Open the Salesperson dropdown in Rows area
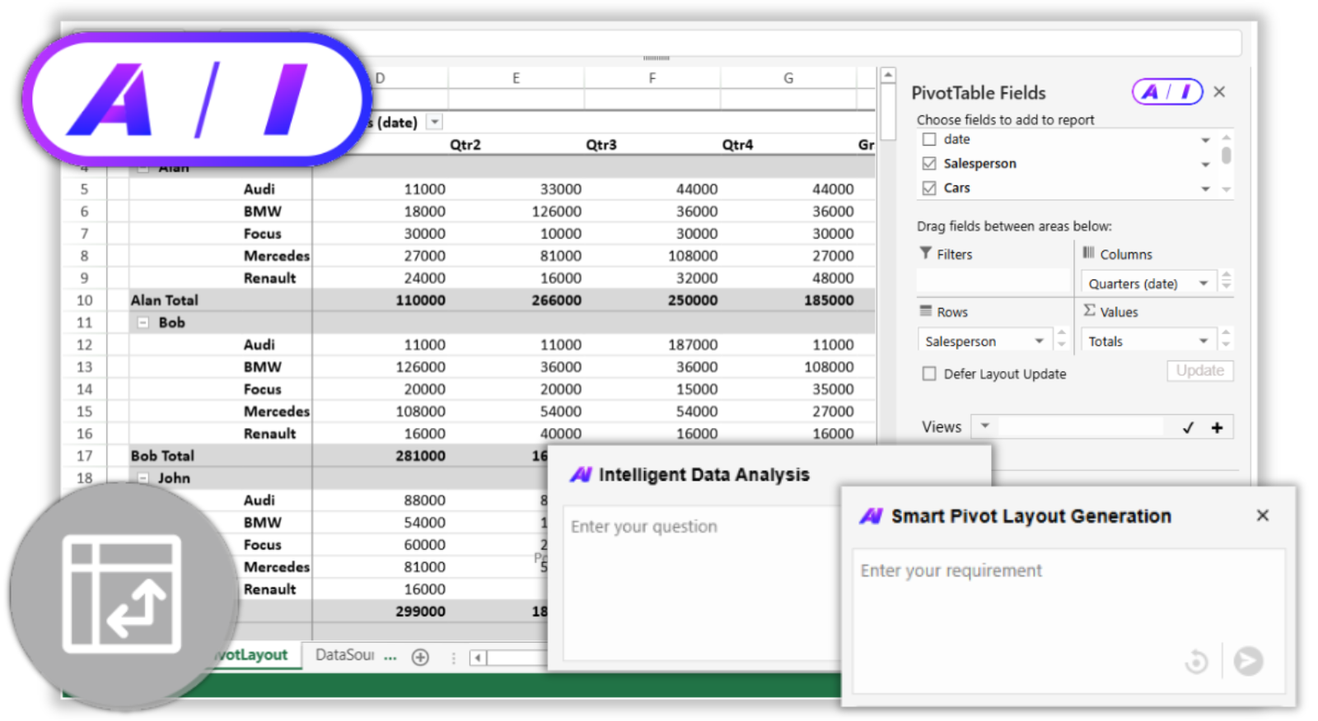This screenshot has height=721, width=1318. point(1039,341)
